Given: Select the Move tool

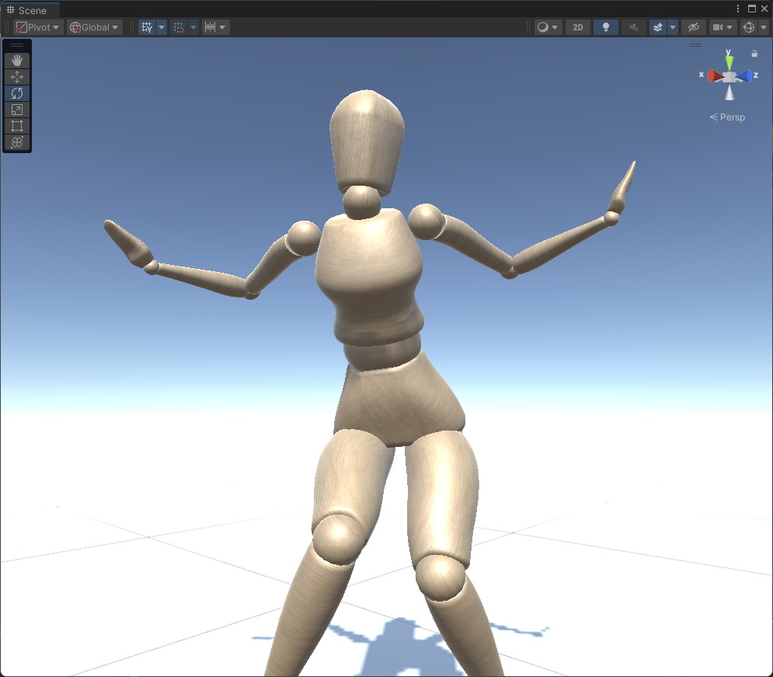Looking at the screenshot, I should point(17,76).
